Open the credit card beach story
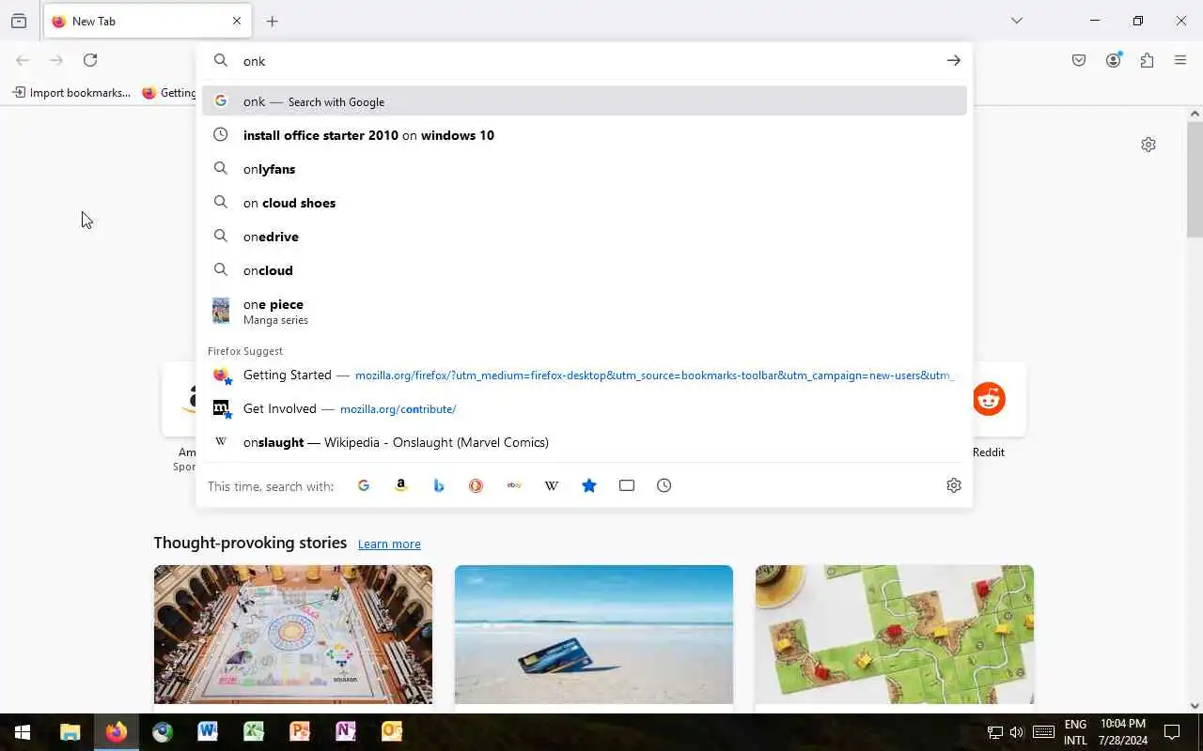This screenshot has height=751, width=1203. pyautogui.click(x=594, y=635)
